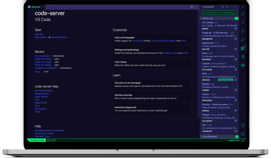Click the notifications bell in status bar
This screenshot has width=271, height=158.
[x=242, y=140]
